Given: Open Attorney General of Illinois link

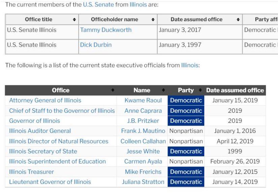Looking at the screenshot, I should [x=45, y=100].
